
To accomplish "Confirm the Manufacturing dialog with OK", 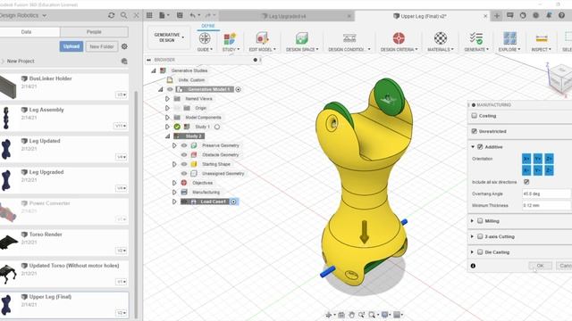I will 540,266.
